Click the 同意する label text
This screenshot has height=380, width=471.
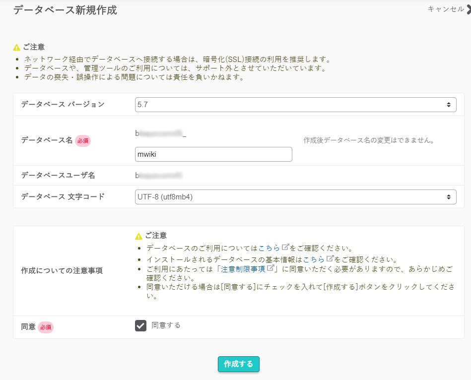point(166,325)
